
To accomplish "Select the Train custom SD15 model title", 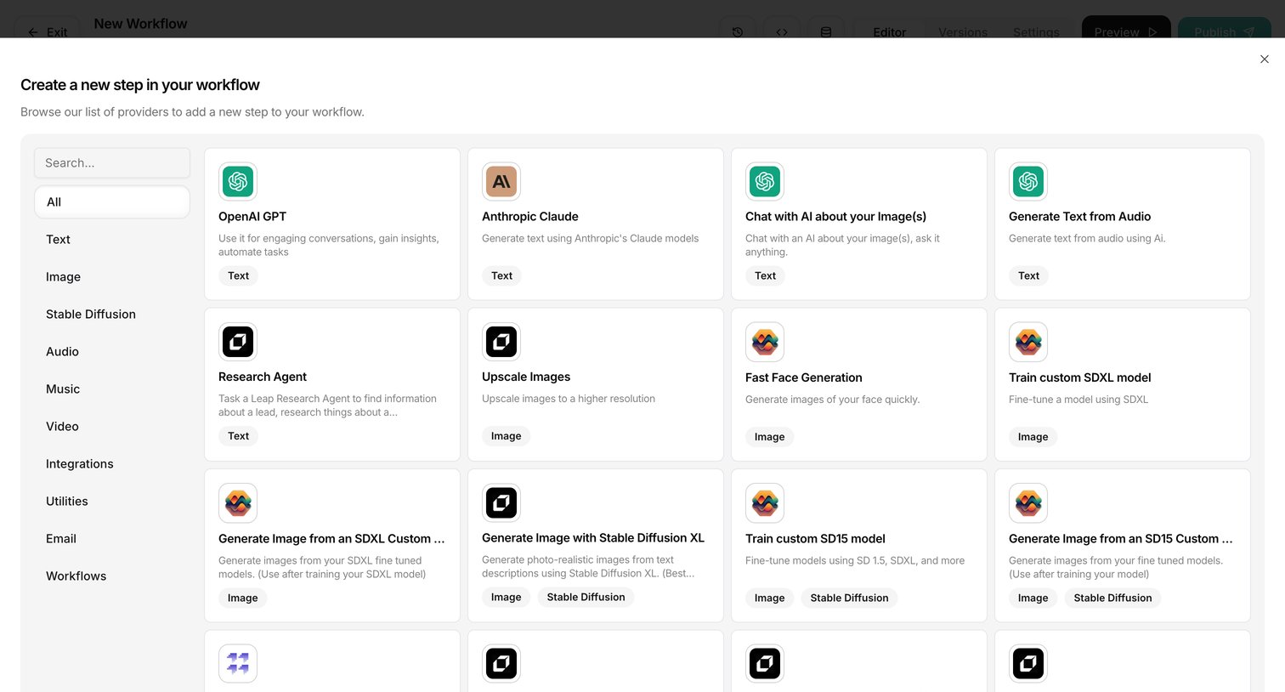I will tap(815, 539).
